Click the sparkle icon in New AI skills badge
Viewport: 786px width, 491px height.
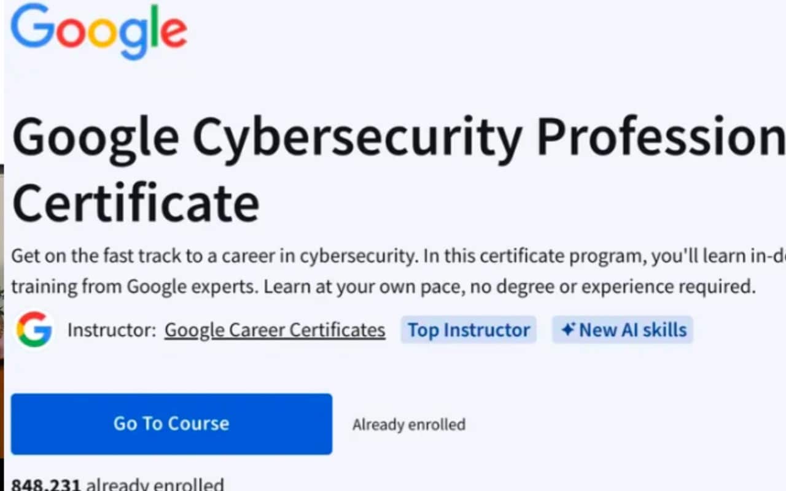click(568, 329)
